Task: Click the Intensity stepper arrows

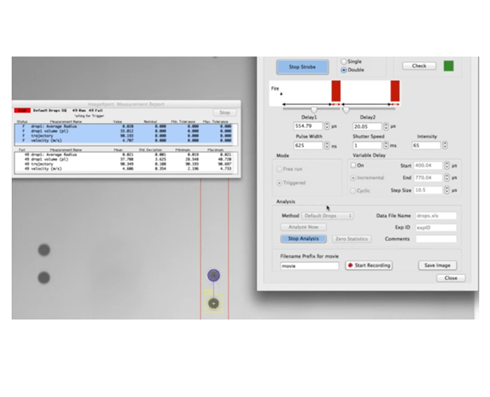Action: coord(445,145)
